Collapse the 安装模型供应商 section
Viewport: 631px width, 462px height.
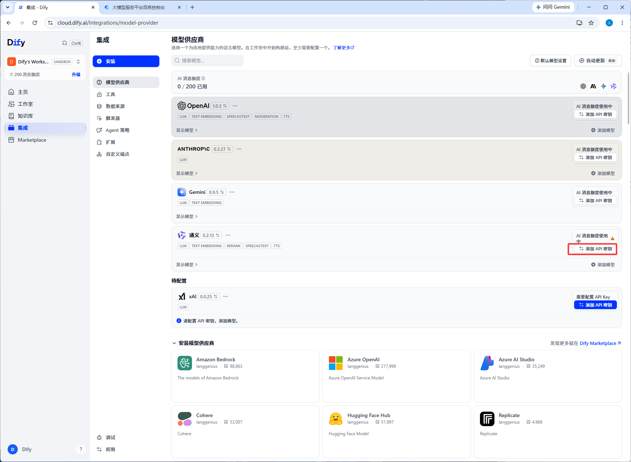coord(193,343)
